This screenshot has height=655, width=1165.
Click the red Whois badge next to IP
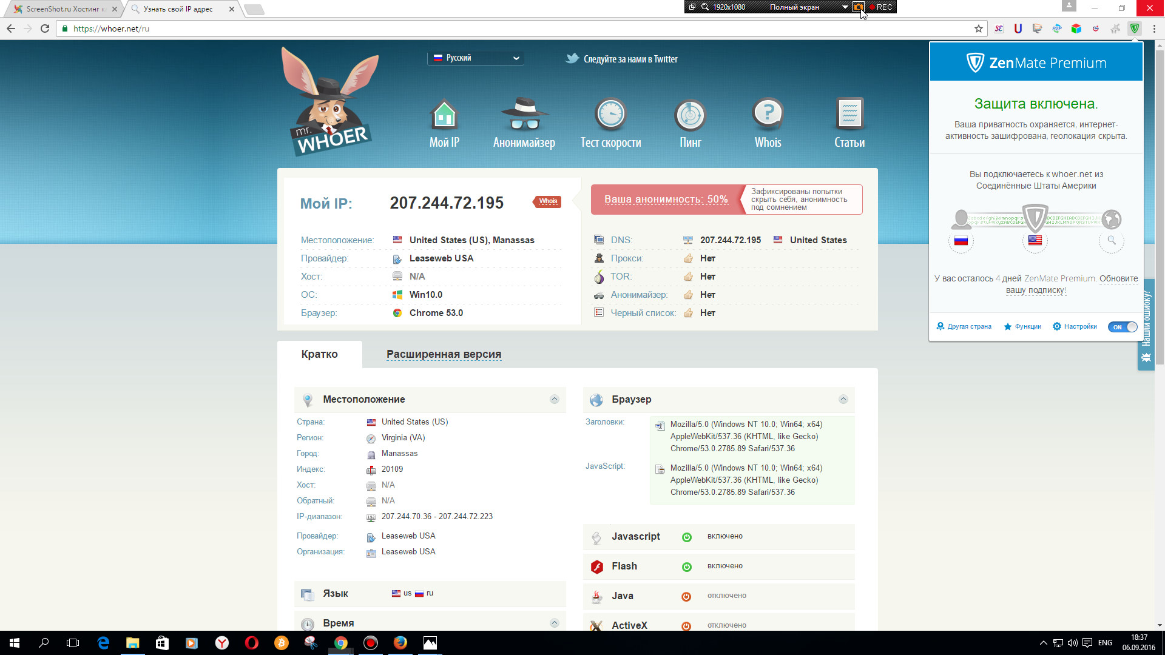point(547,201)
